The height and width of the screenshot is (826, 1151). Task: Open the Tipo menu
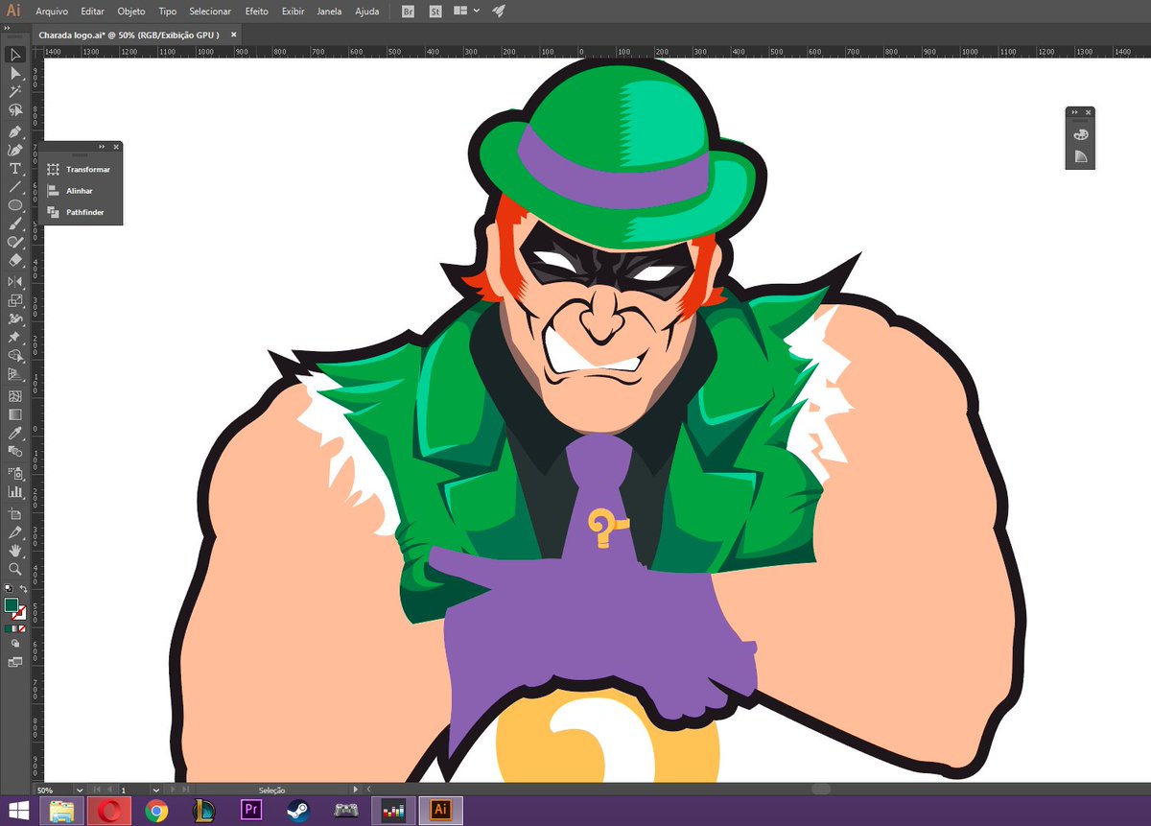tap(167, 12)
